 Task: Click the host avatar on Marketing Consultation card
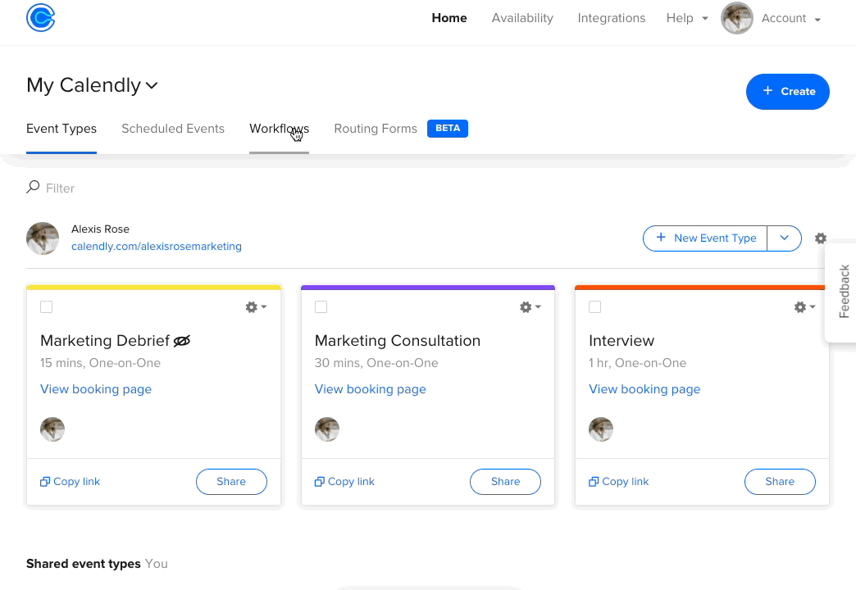(327, 429)
